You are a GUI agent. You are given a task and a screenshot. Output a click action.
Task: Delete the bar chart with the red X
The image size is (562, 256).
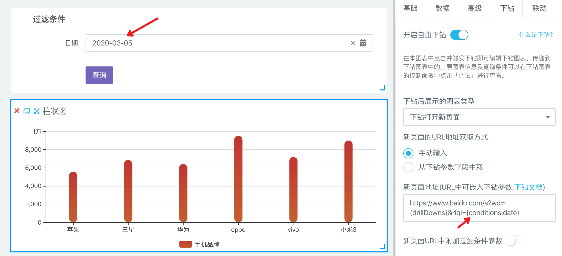[x=17, y=111]
